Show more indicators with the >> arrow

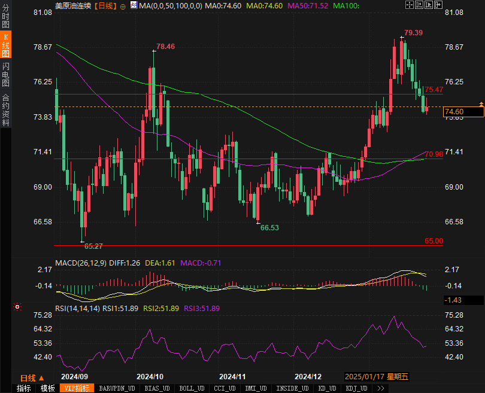point(380,388)
